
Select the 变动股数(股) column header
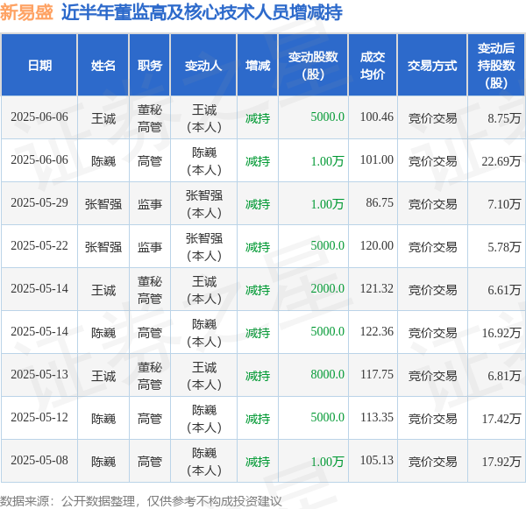point(313,66)
